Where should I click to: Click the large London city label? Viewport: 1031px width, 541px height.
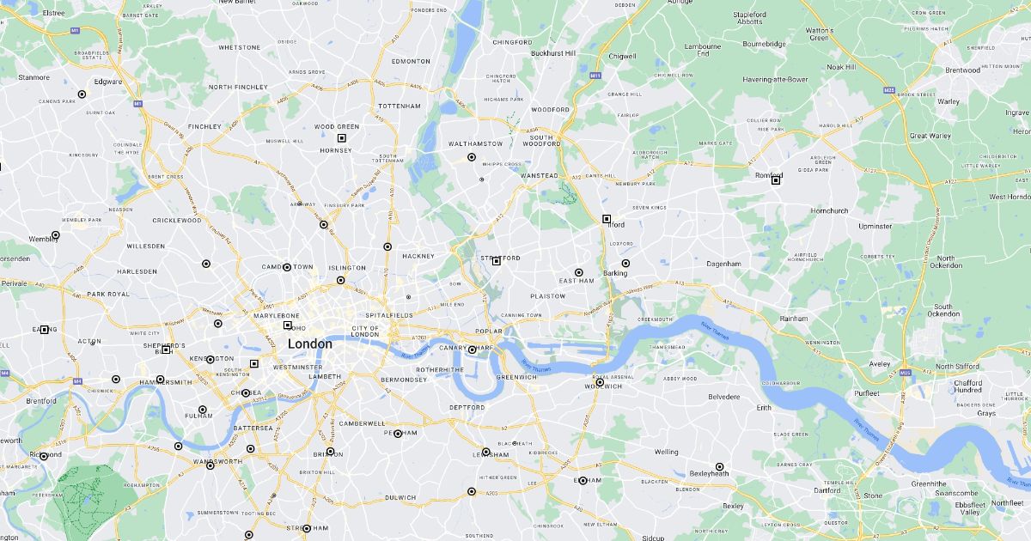(x=309, y=343)
